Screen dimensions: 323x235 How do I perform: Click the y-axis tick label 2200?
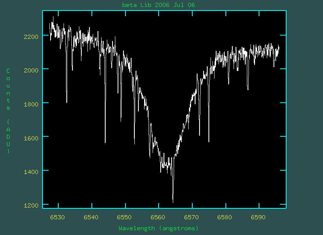pos(31,37)
